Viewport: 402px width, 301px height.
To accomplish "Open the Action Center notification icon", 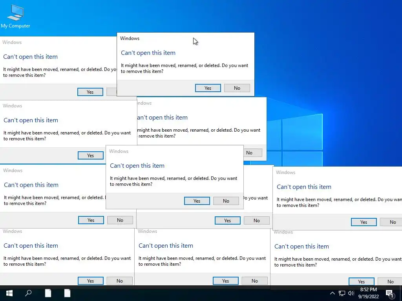I will (x=389, y=294).
